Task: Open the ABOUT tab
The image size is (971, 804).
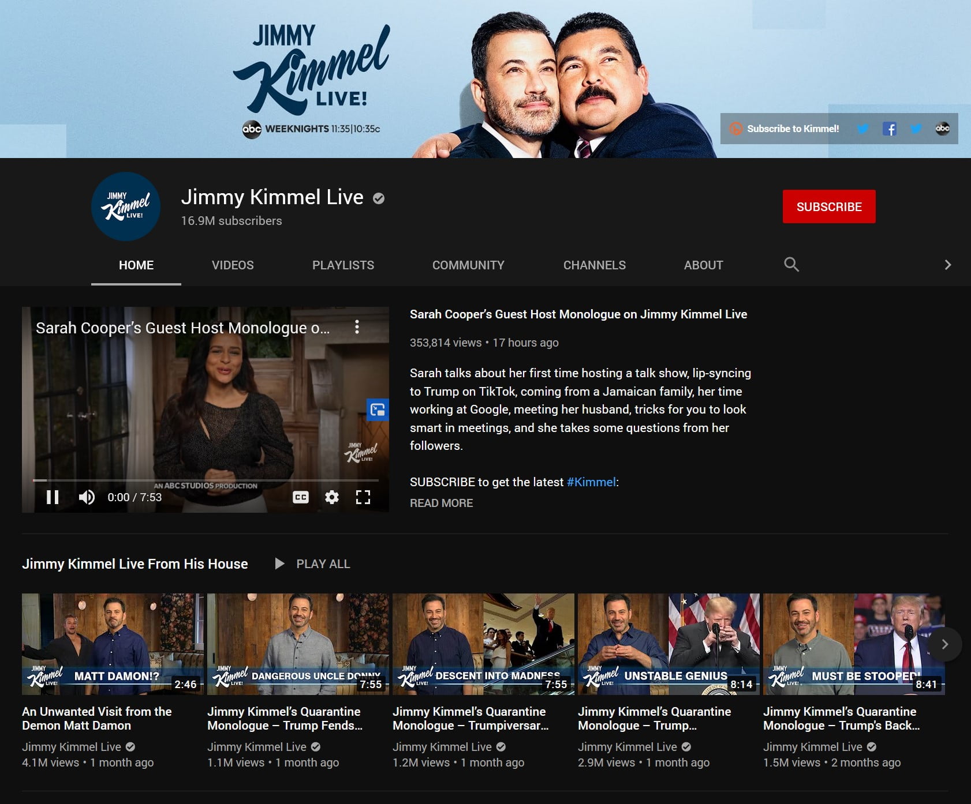Action: click(704, 265)
